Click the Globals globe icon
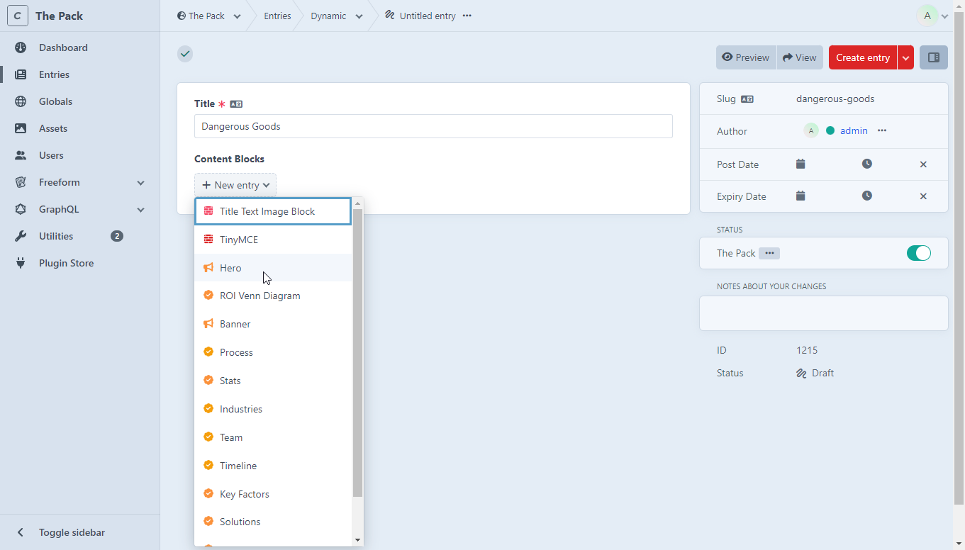 21,101
